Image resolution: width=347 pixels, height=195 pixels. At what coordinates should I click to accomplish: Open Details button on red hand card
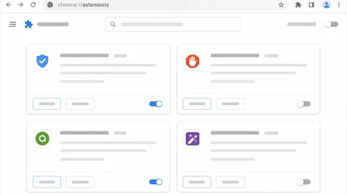pos(197,104)
